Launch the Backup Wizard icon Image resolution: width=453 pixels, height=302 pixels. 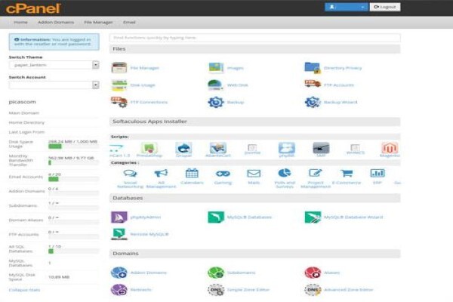pos(313,102)
